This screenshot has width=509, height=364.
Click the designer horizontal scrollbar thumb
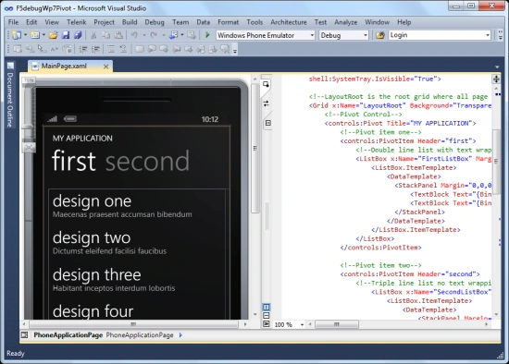pos(133,323)
